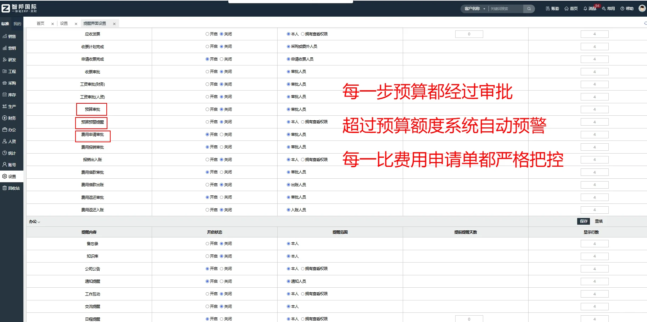Open the 销售 sales module icon

coord(5,36)
